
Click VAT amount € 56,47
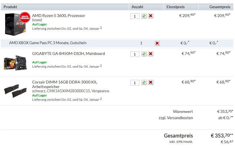(x=227, y=141)
